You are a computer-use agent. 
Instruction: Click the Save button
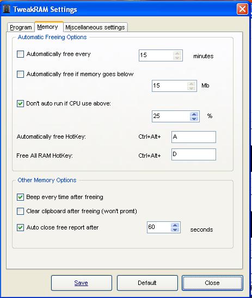[82, 283]
